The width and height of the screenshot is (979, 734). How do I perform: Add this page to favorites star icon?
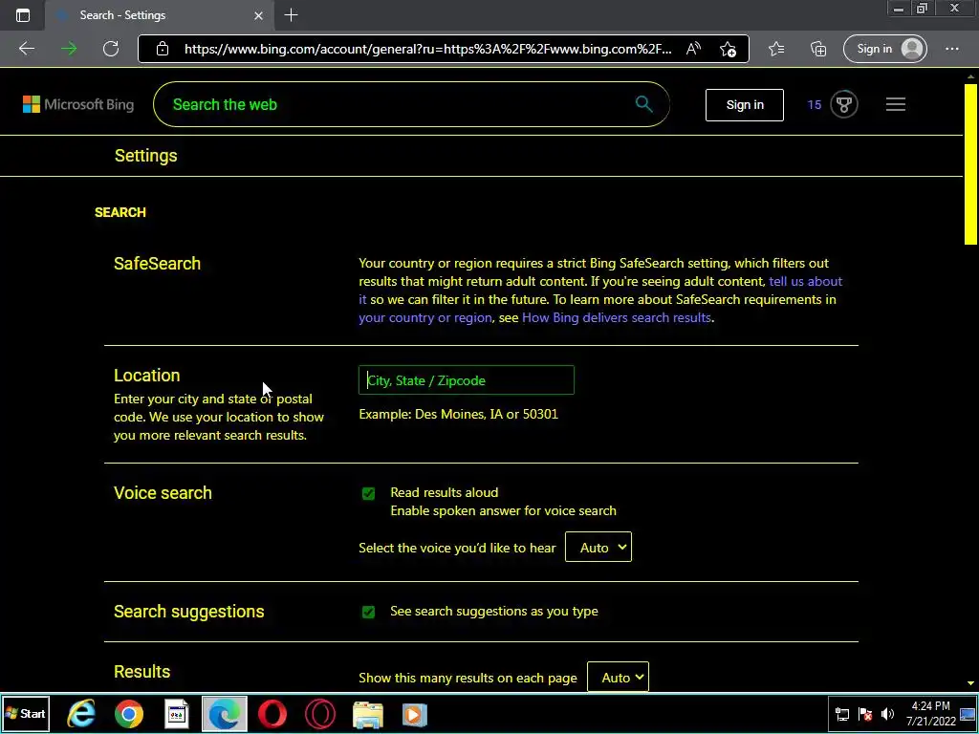click(728, 49)
